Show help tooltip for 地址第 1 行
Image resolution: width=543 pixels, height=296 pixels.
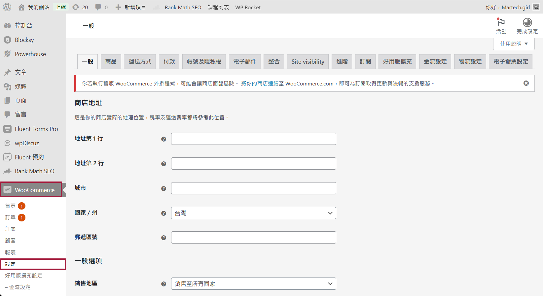coord(163,139)
